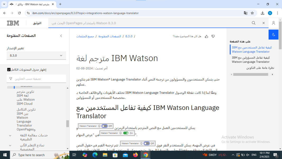Open Chrome three-dot menu
282x159 pixels.
278,13
